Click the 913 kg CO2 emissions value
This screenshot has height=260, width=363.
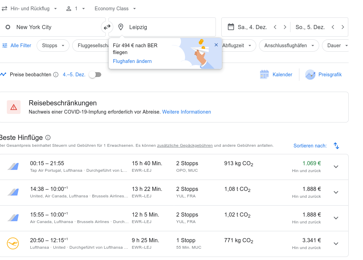[239, 164]
